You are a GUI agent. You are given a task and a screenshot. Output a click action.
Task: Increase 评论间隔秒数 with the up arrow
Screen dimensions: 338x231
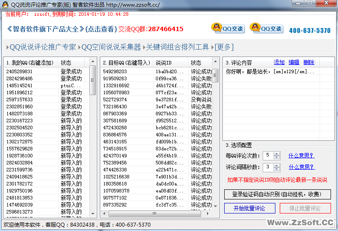276,165
